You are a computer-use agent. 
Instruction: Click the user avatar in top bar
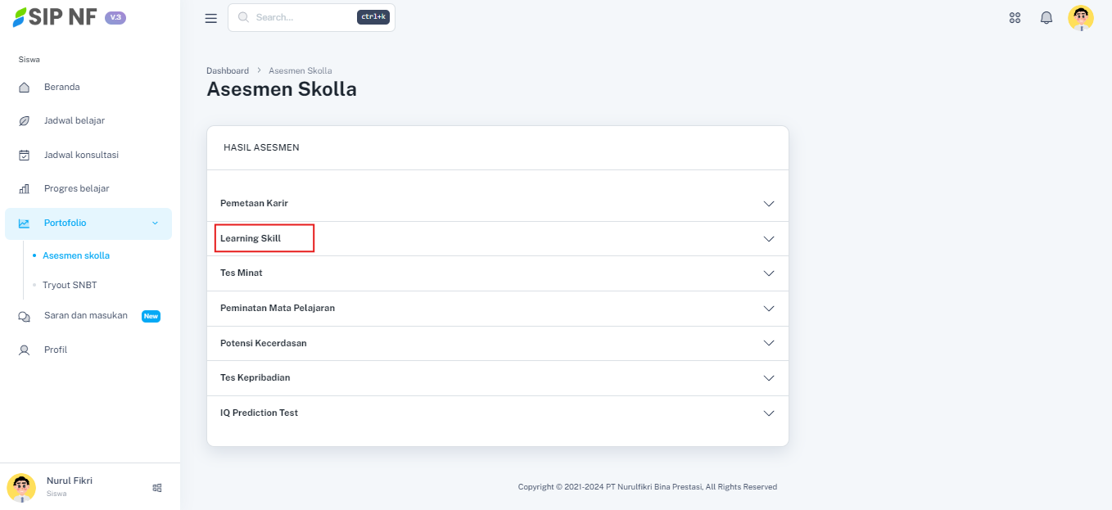[x=1081, y=18]
